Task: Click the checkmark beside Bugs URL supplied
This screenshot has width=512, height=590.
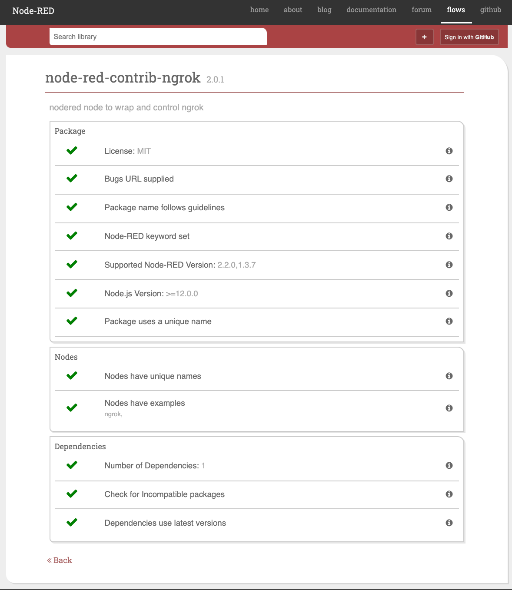Action: pos(72,178)
